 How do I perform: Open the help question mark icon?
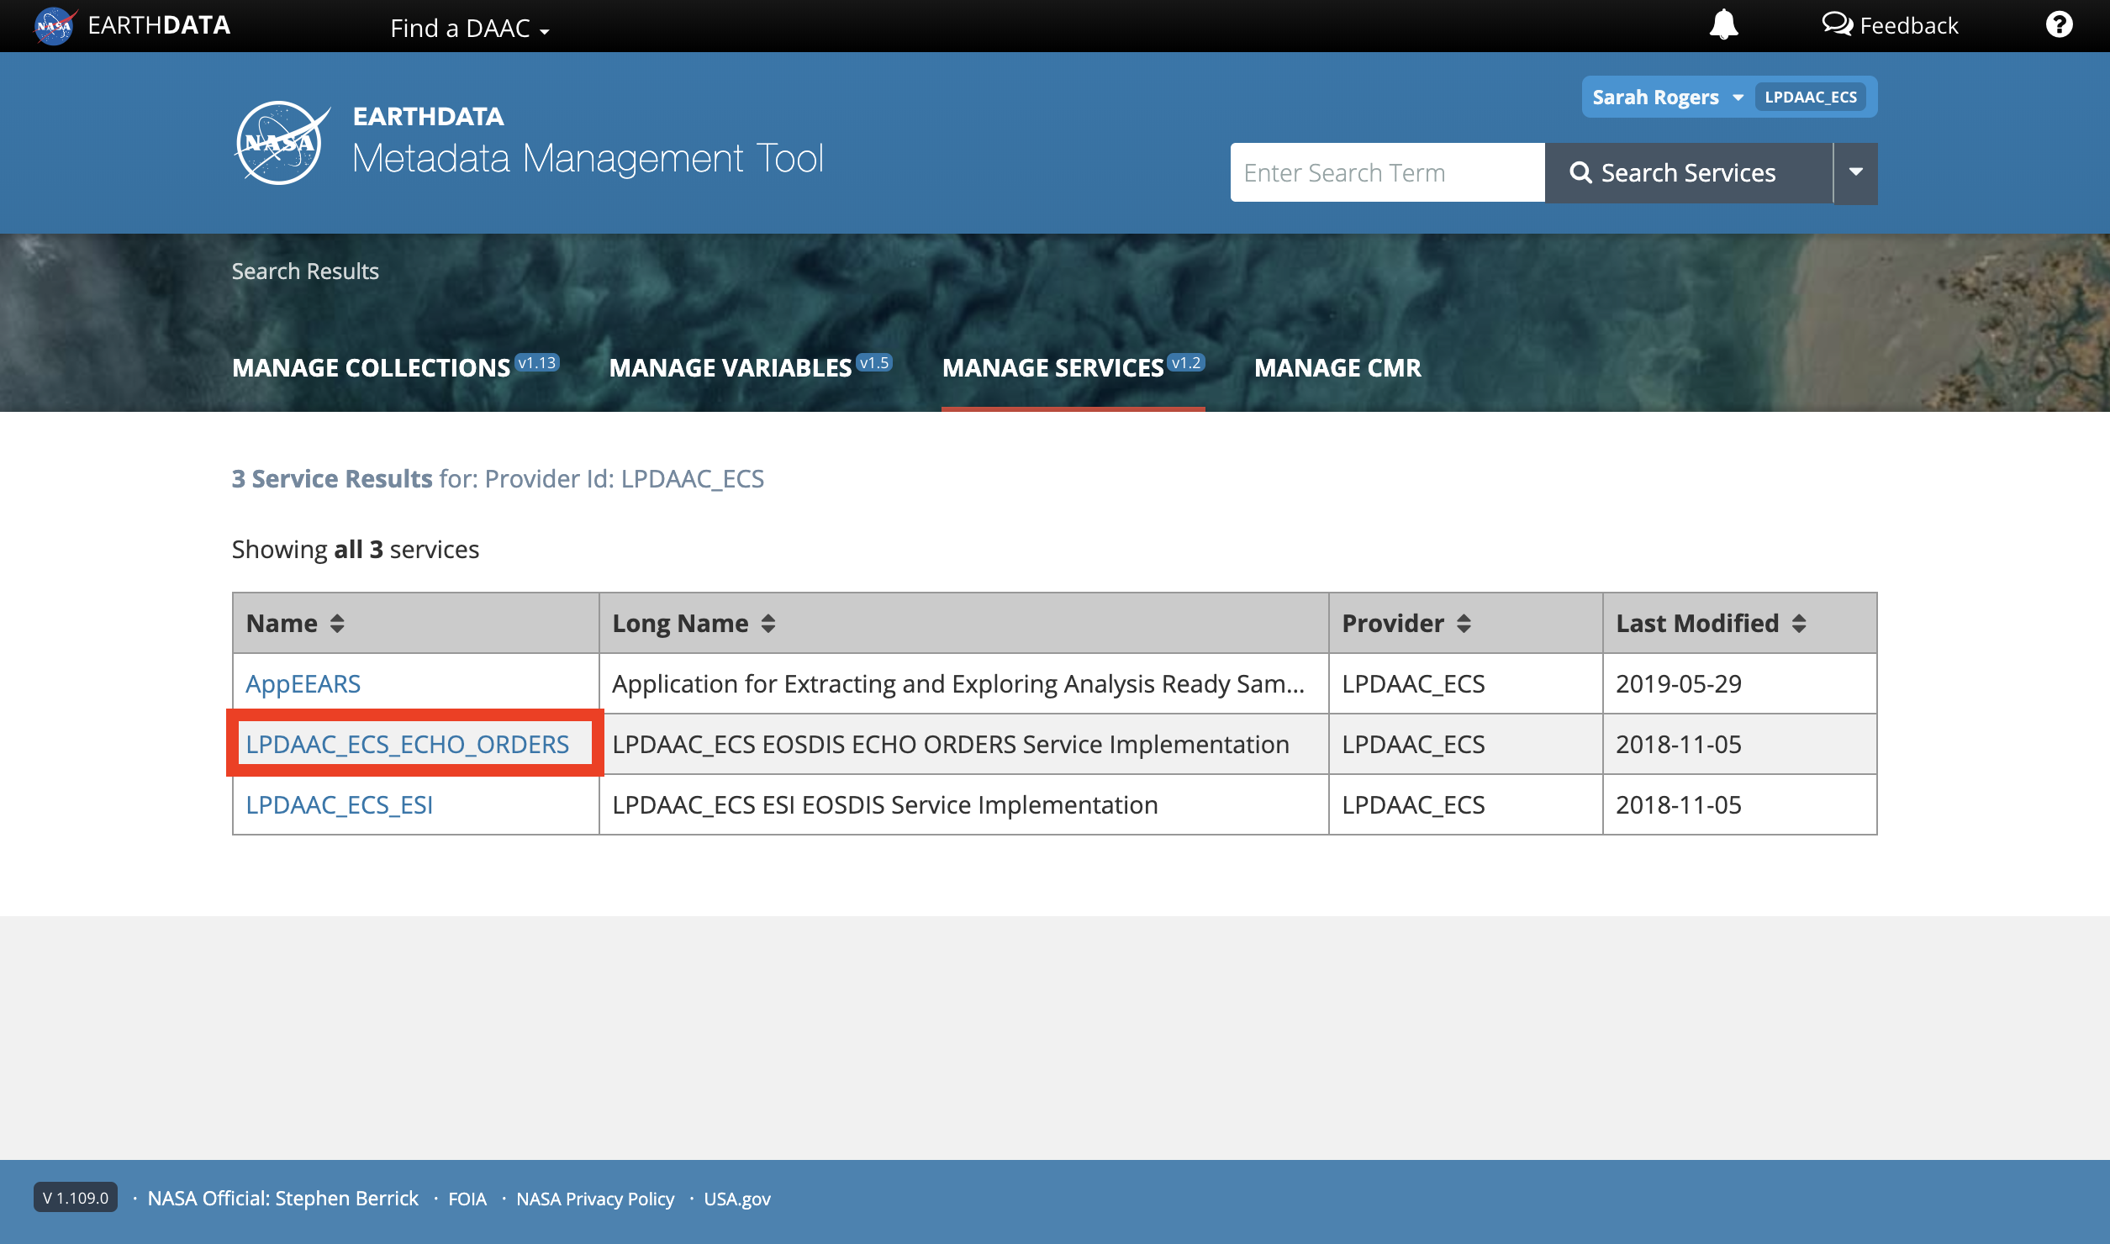pos(2059,25)
